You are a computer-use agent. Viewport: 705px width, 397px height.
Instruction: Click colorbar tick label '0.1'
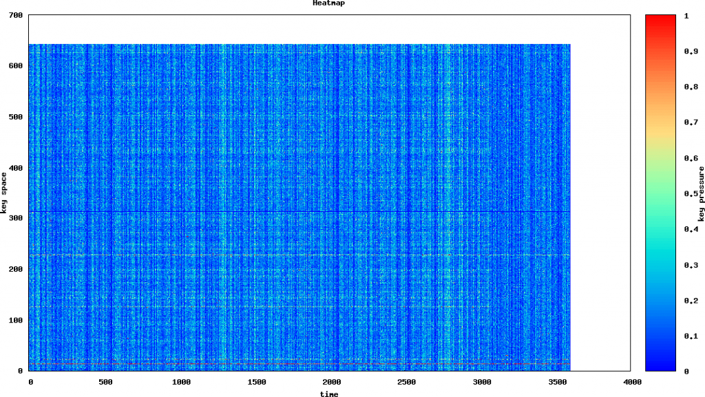(691, 336)
